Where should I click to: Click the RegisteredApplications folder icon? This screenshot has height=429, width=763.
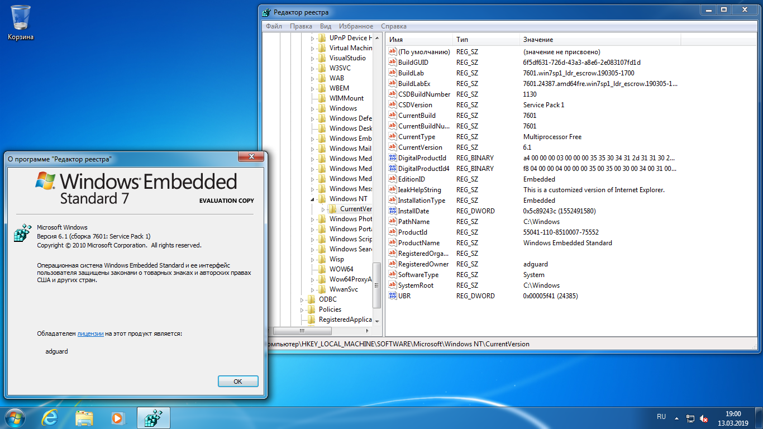(312, 320)
